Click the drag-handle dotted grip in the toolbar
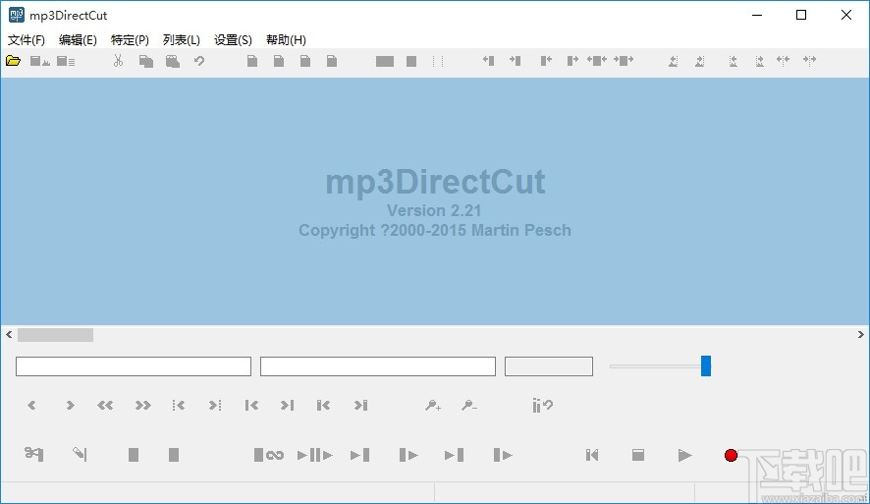The image size is (870, 504). click(438, 61)
